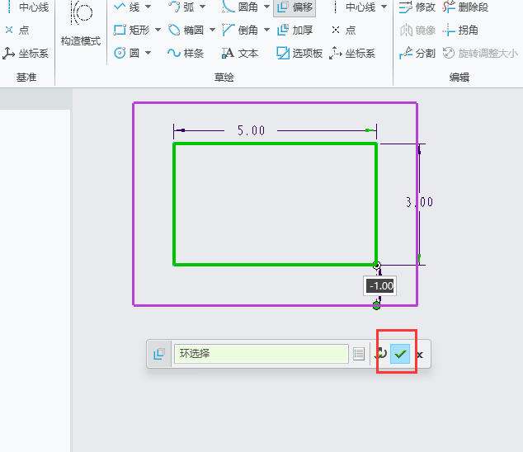Image resolution: width=523 pixels, height=452 pixels.
Task: Click the 5.00 width dimension
Action: [251, 130]
